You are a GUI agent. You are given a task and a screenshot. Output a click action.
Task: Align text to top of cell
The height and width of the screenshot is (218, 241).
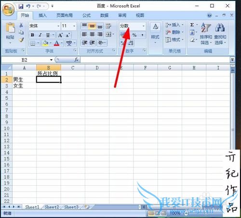[x=84, y=26]
